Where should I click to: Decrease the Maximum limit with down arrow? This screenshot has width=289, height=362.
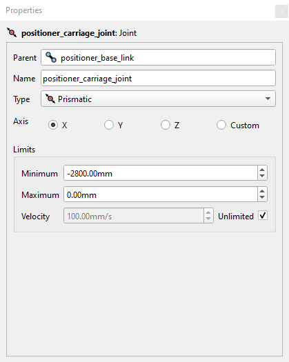coord(262,197)
